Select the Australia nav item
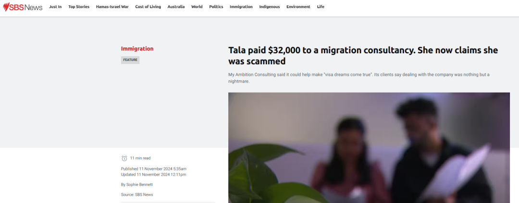519x203 pixels. point(176,7)
